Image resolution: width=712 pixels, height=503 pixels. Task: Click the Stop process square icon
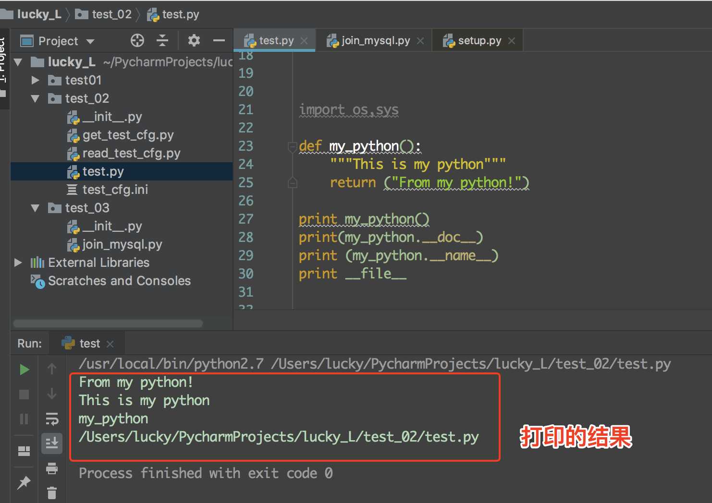tap(24, 395)
